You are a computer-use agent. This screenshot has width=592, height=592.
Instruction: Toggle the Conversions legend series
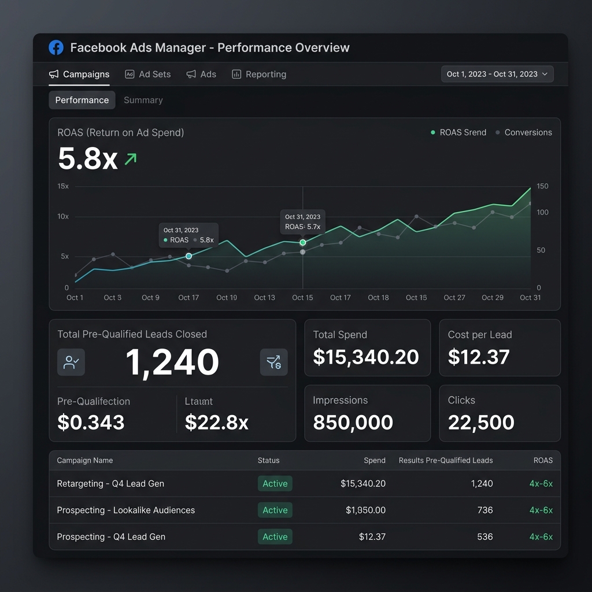click(524, 132)
